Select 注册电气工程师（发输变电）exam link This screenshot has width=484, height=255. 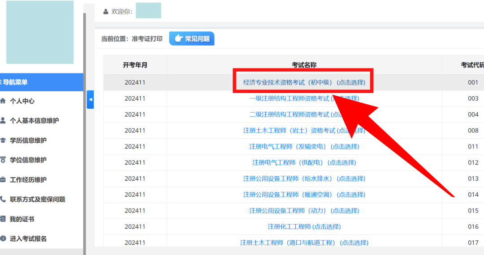click(304, 147)
